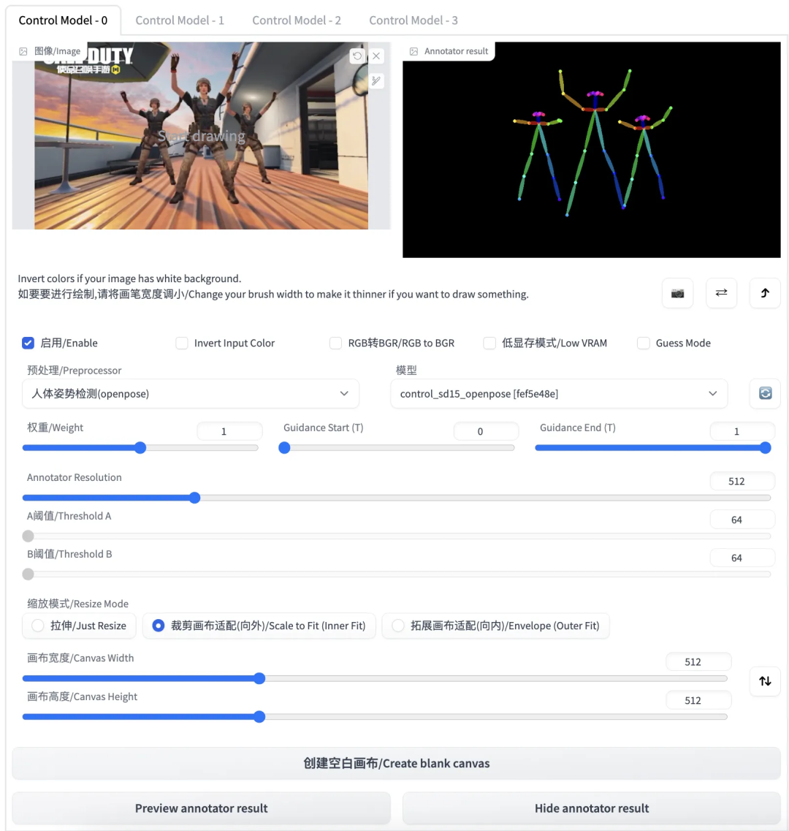Click the Threshold A slider handle
Image resolution: width=789 pixels, height=831 pixels.
[x=28, y=536]
